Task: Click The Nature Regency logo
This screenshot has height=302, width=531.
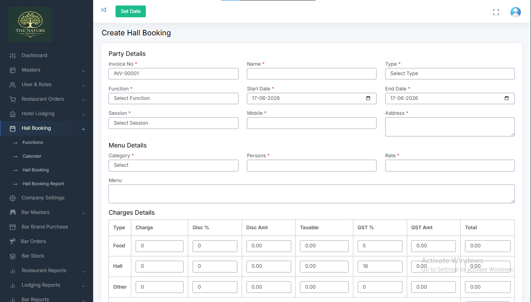Action: point(30,24)
